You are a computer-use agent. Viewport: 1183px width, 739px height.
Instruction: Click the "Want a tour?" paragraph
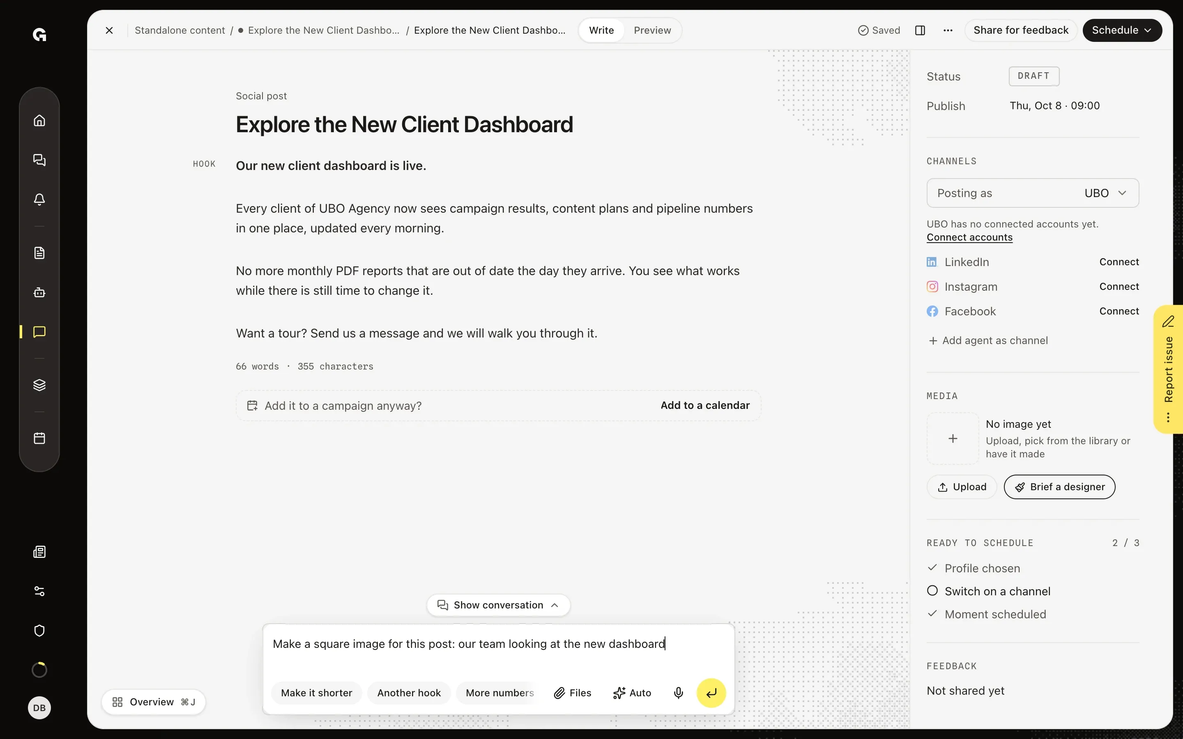tap(417, 333)
